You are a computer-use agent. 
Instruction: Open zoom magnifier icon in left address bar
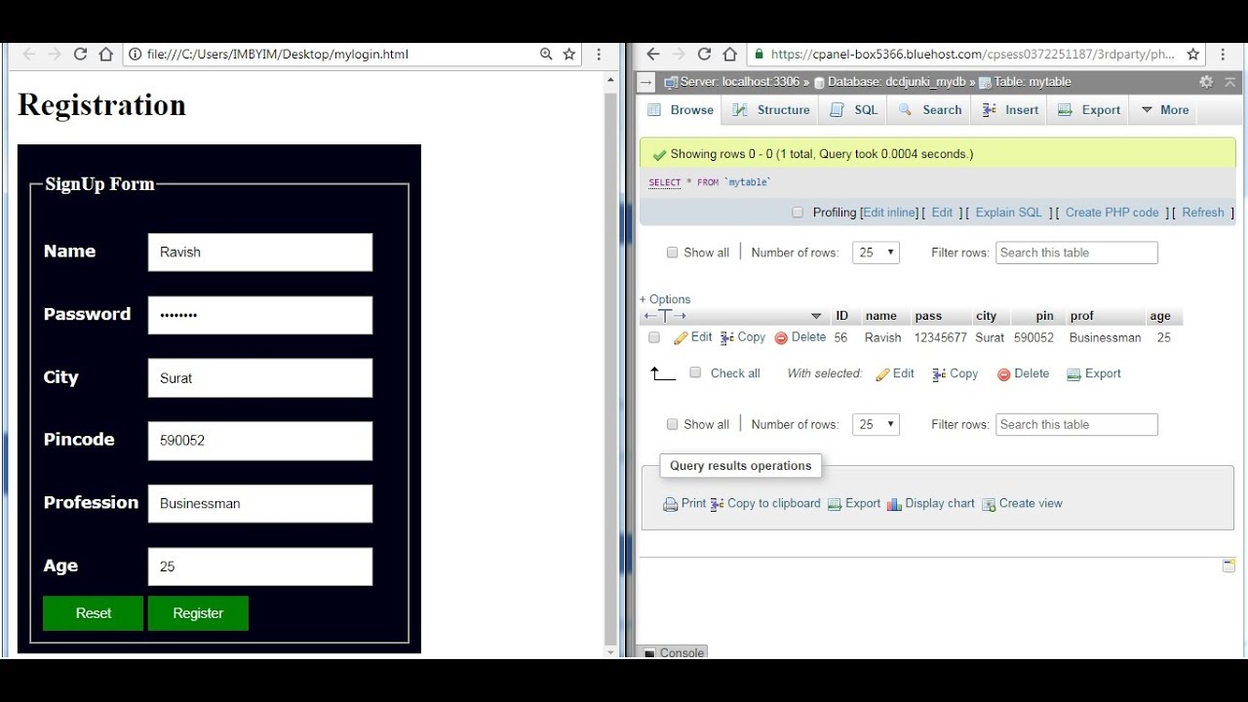click(546, 55)
